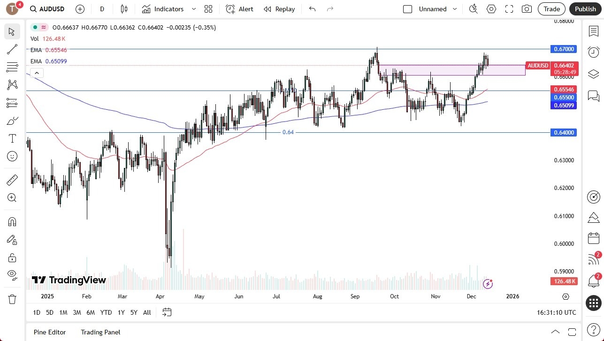Switch to the Pine Editor tab
Viewport: 604px width, 341px height.
pyautogui.click(x=49, y=332)
